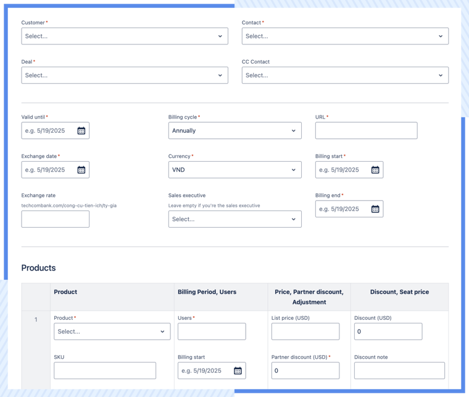
Task: Click the SKU input field
Action: point(105,370)
